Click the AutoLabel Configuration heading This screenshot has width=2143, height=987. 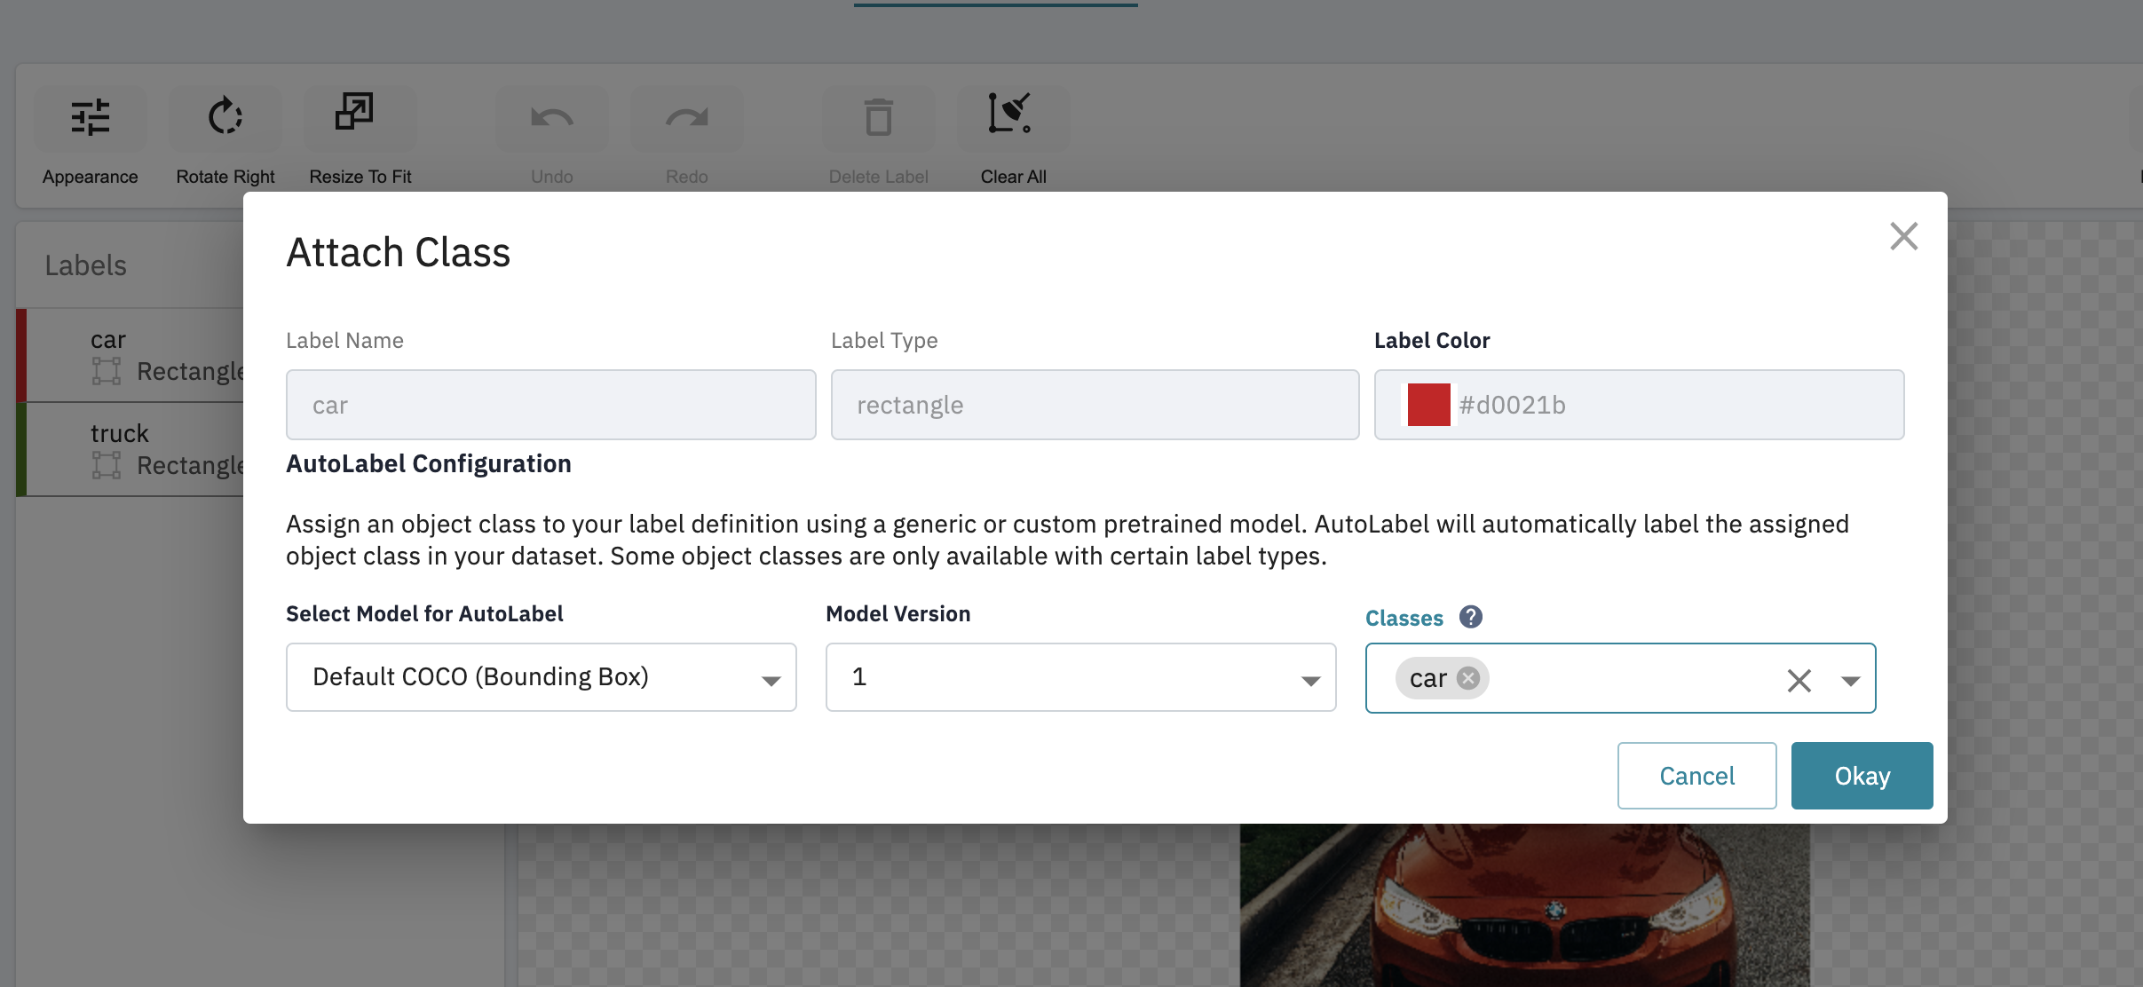coord(429,463)
